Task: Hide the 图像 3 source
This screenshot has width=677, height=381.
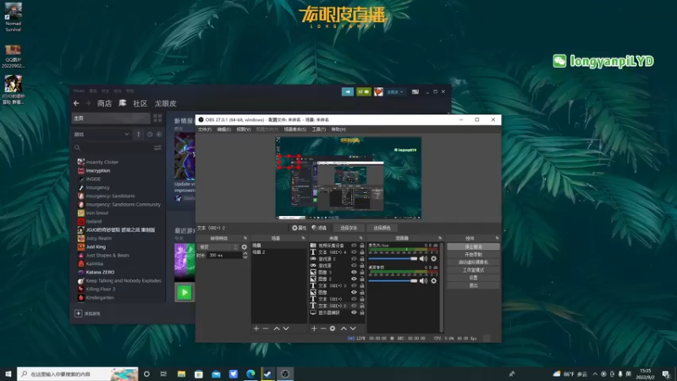Action: click(354, 272)
